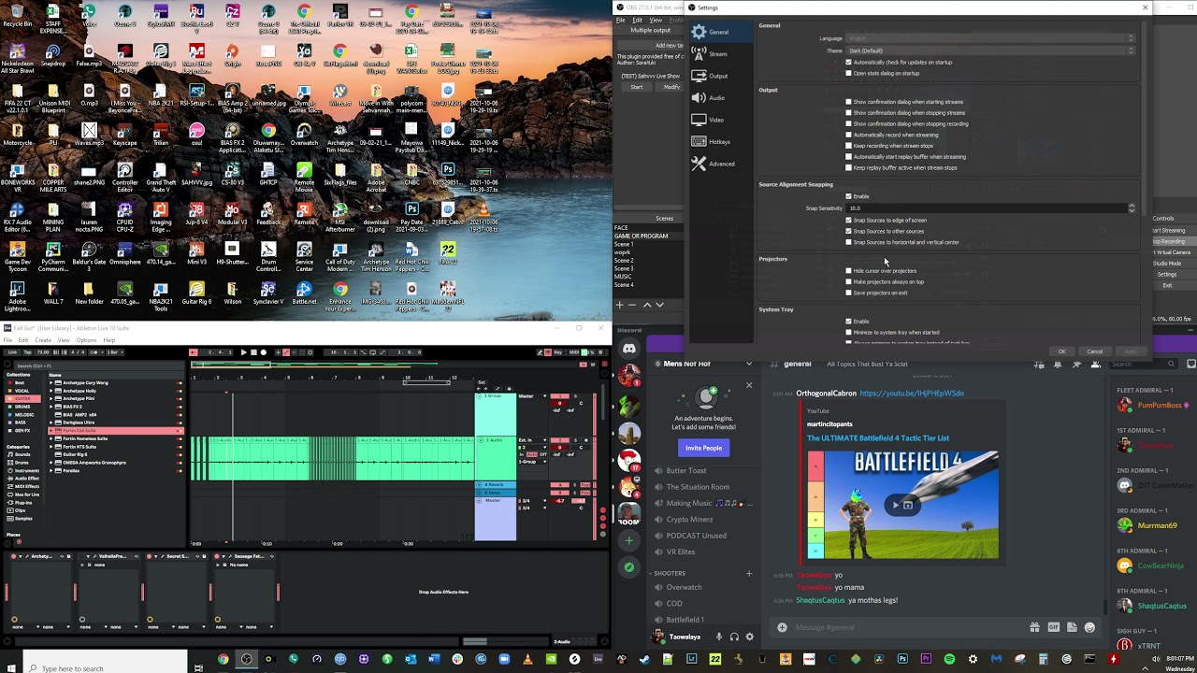Move selected OBS scene down with arrow
The image size is (1197, 673).
coord(659,305)
